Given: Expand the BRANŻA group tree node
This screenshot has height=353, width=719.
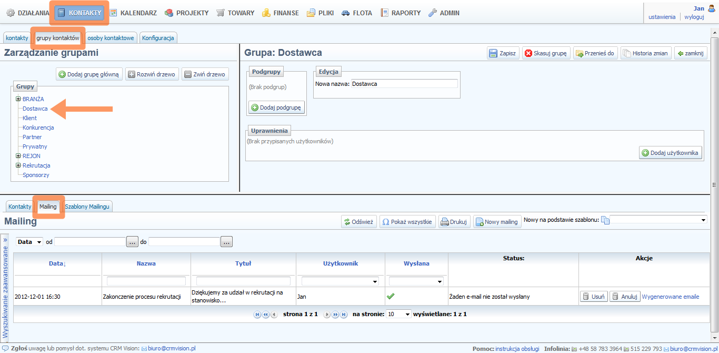Looking at the screenshot, I should coord(18,99).
